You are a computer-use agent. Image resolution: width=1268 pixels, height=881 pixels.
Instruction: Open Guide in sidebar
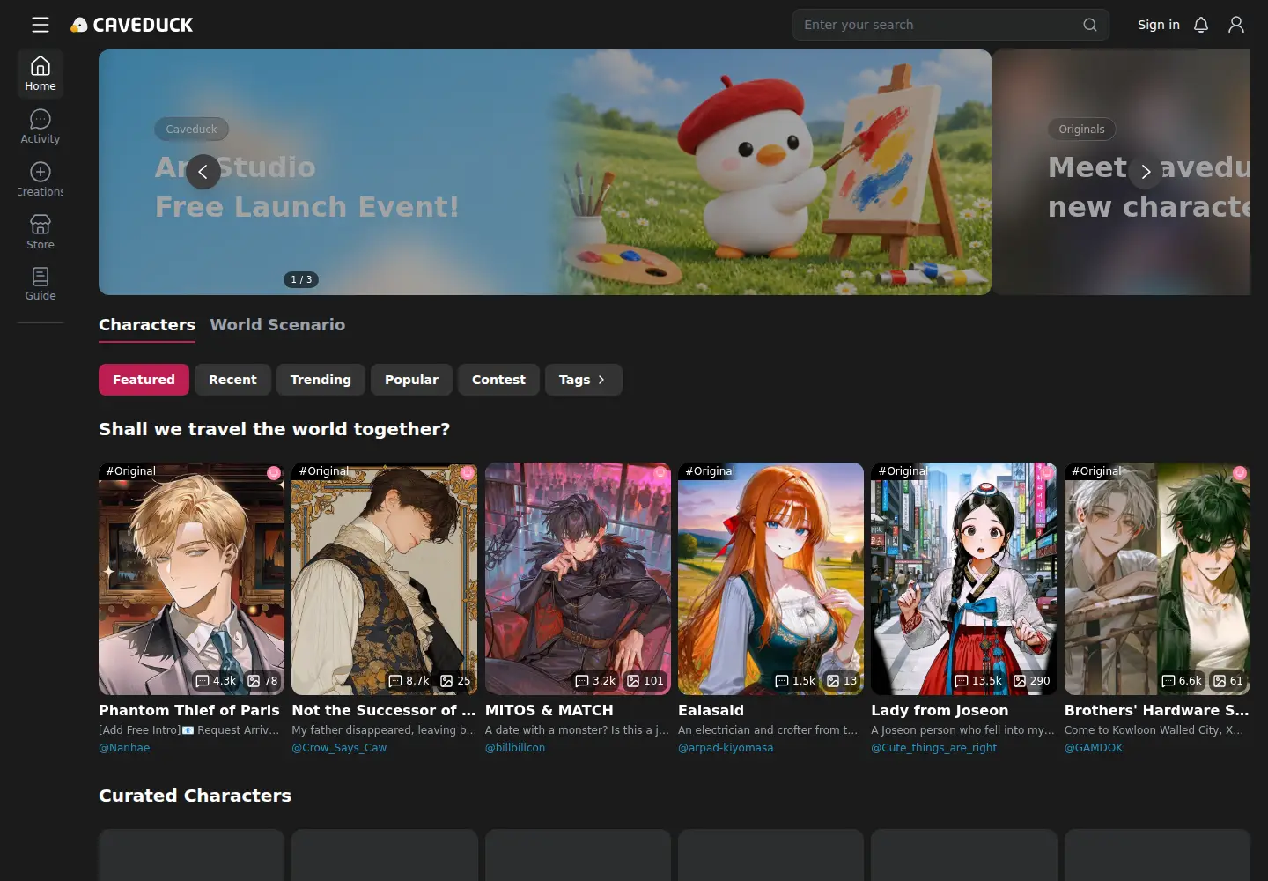point(41,284)
